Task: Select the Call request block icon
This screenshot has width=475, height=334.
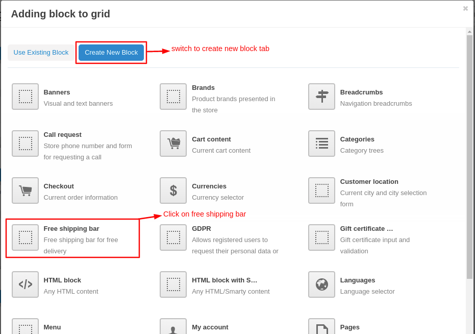Action: pyautogui.click(x=25, y=144)
